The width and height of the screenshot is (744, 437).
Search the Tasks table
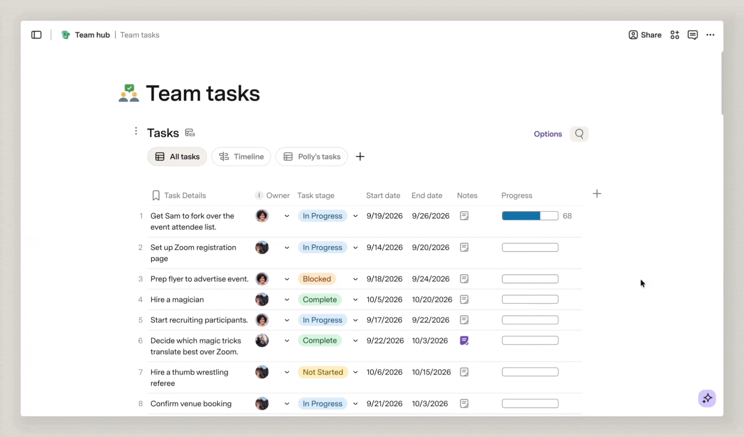579,134
